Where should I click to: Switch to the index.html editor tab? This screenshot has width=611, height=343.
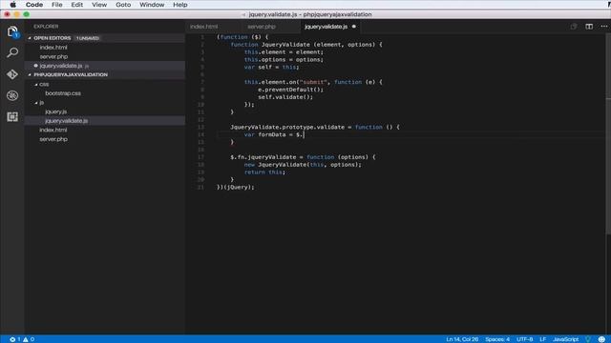pos(204,27)
